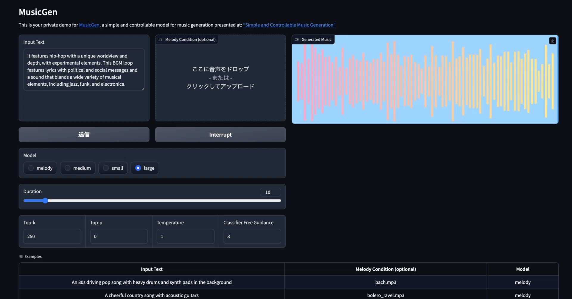Click the Duration slider handle

(45, 201)
